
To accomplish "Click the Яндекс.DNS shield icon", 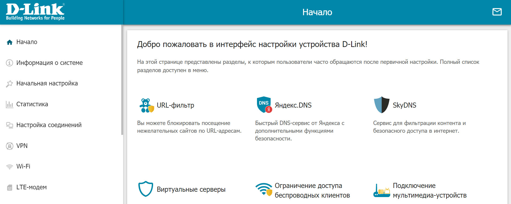I will coord(264,105).
